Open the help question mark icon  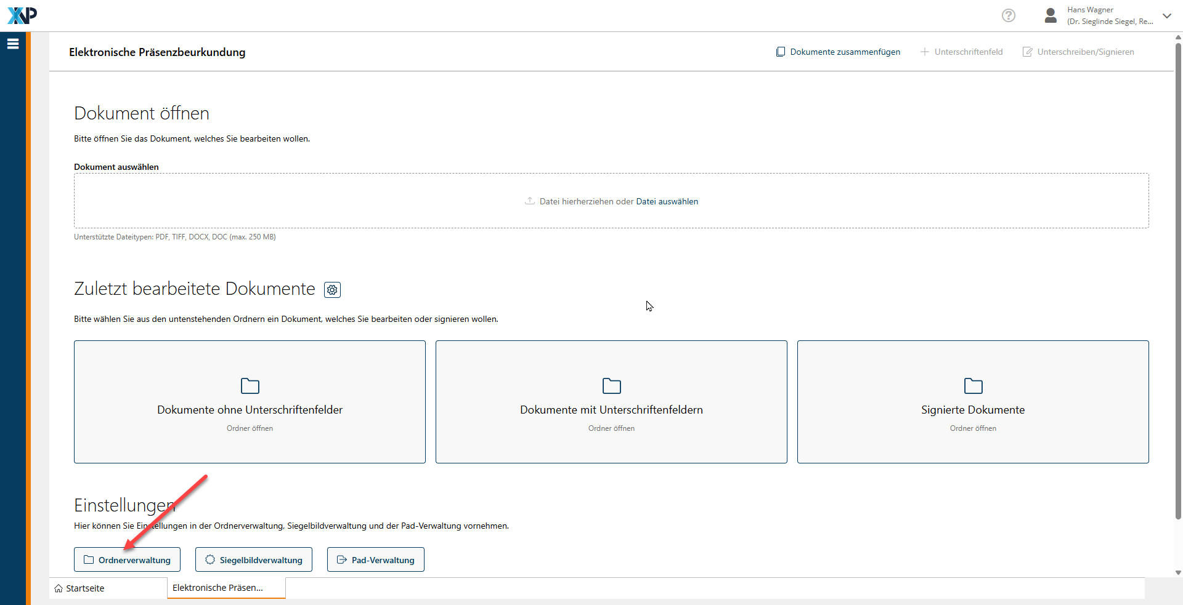(x=1008, y=15)
